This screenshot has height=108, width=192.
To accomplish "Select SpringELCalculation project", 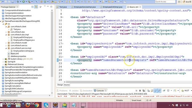I will coord(13,86).
